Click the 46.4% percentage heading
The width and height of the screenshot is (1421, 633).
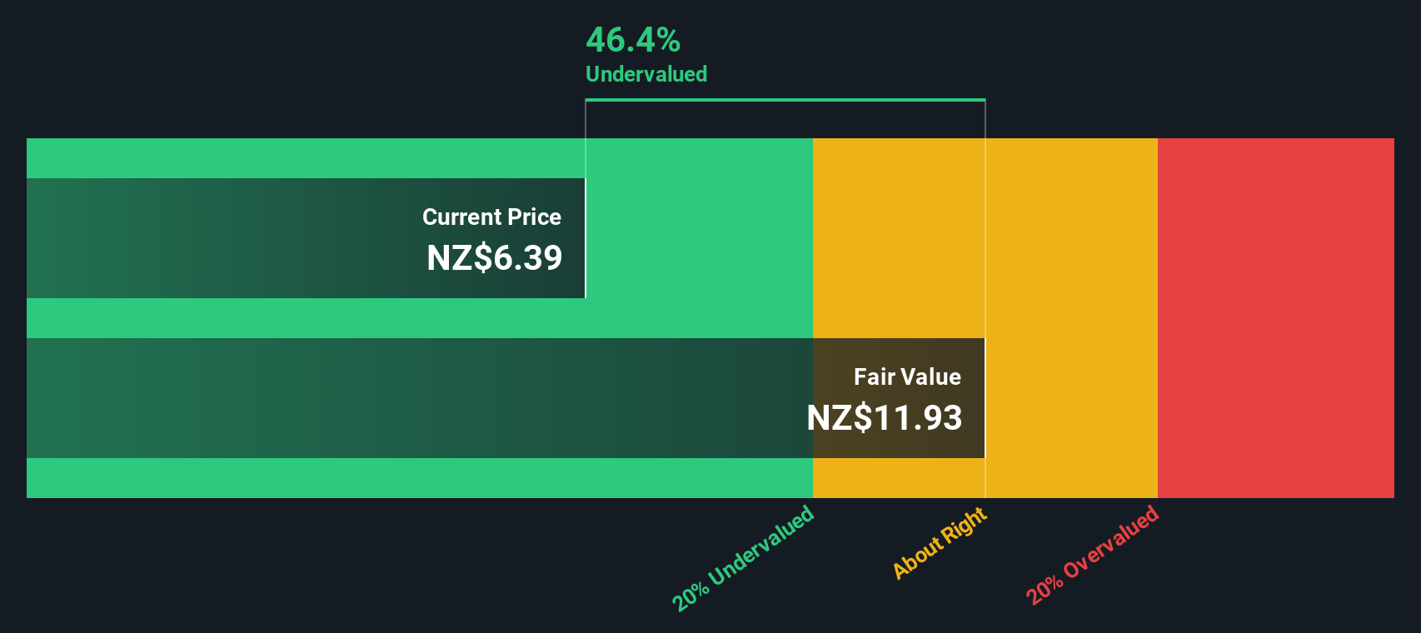633,40
